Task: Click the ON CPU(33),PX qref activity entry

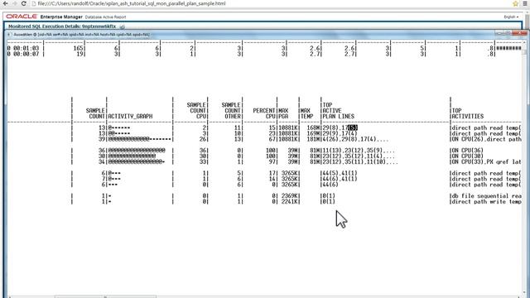Action: coord(486,162)
